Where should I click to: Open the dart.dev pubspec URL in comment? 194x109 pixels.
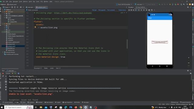(x=73, y=13)
